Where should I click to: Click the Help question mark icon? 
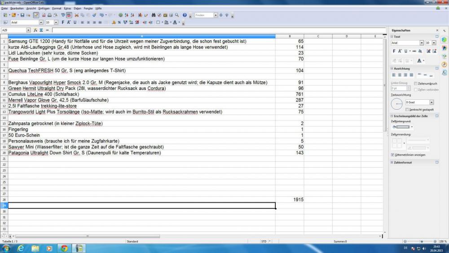tap(185, 15)
